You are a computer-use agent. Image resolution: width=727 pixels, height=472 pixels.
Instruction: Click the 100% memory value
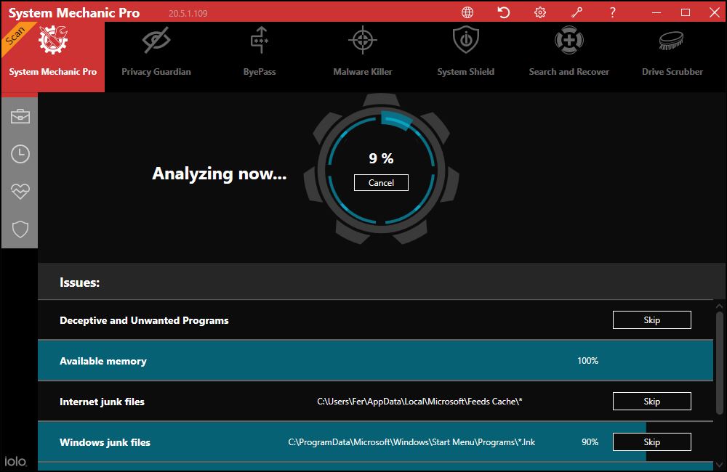coord(588,361)
